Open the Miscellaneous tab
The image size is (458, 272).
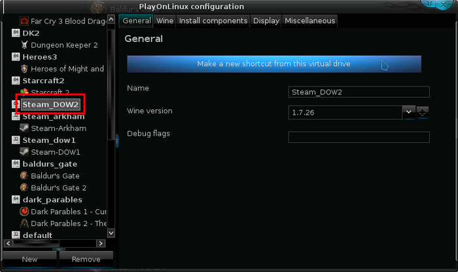(x=310, y=21)
